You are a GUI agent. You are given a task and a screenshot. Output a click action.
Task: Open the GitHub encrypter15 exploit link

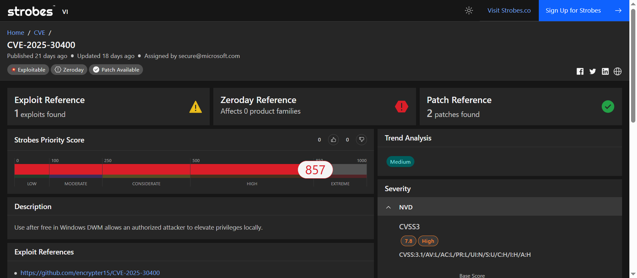(90, 273)
